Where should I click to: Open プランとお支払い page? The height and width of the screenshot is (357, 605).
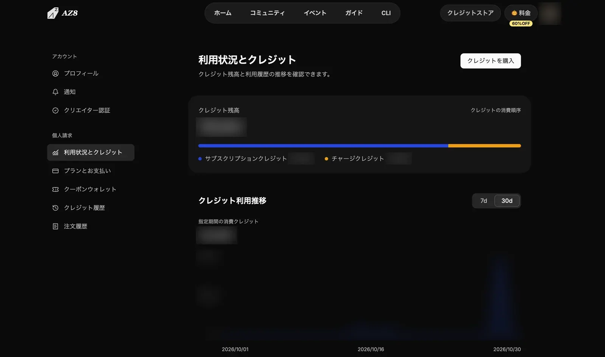tap(91, 171)
